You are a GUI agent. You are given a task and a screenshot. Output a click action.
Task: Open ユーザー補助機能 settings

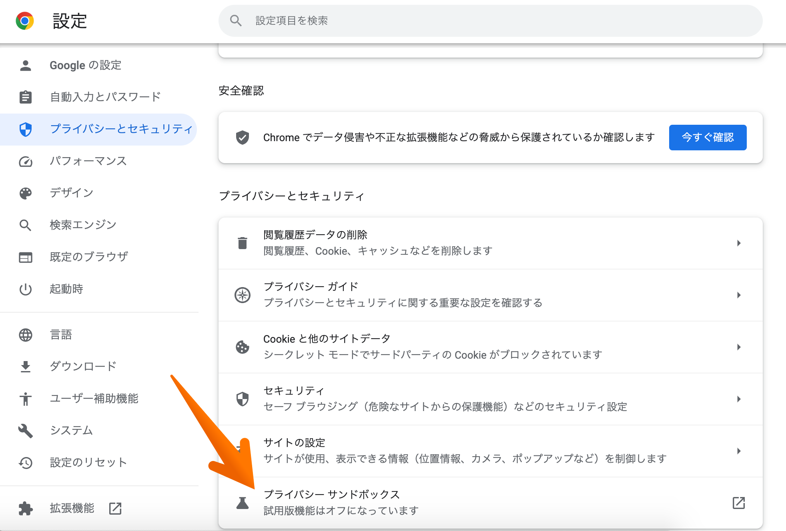[x=98, y=399]
